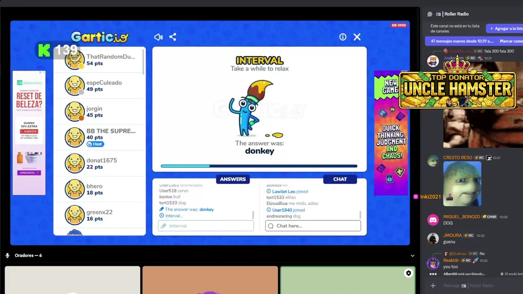
Task: Click the Gartic.io share icon
Action: click(173, 37)
